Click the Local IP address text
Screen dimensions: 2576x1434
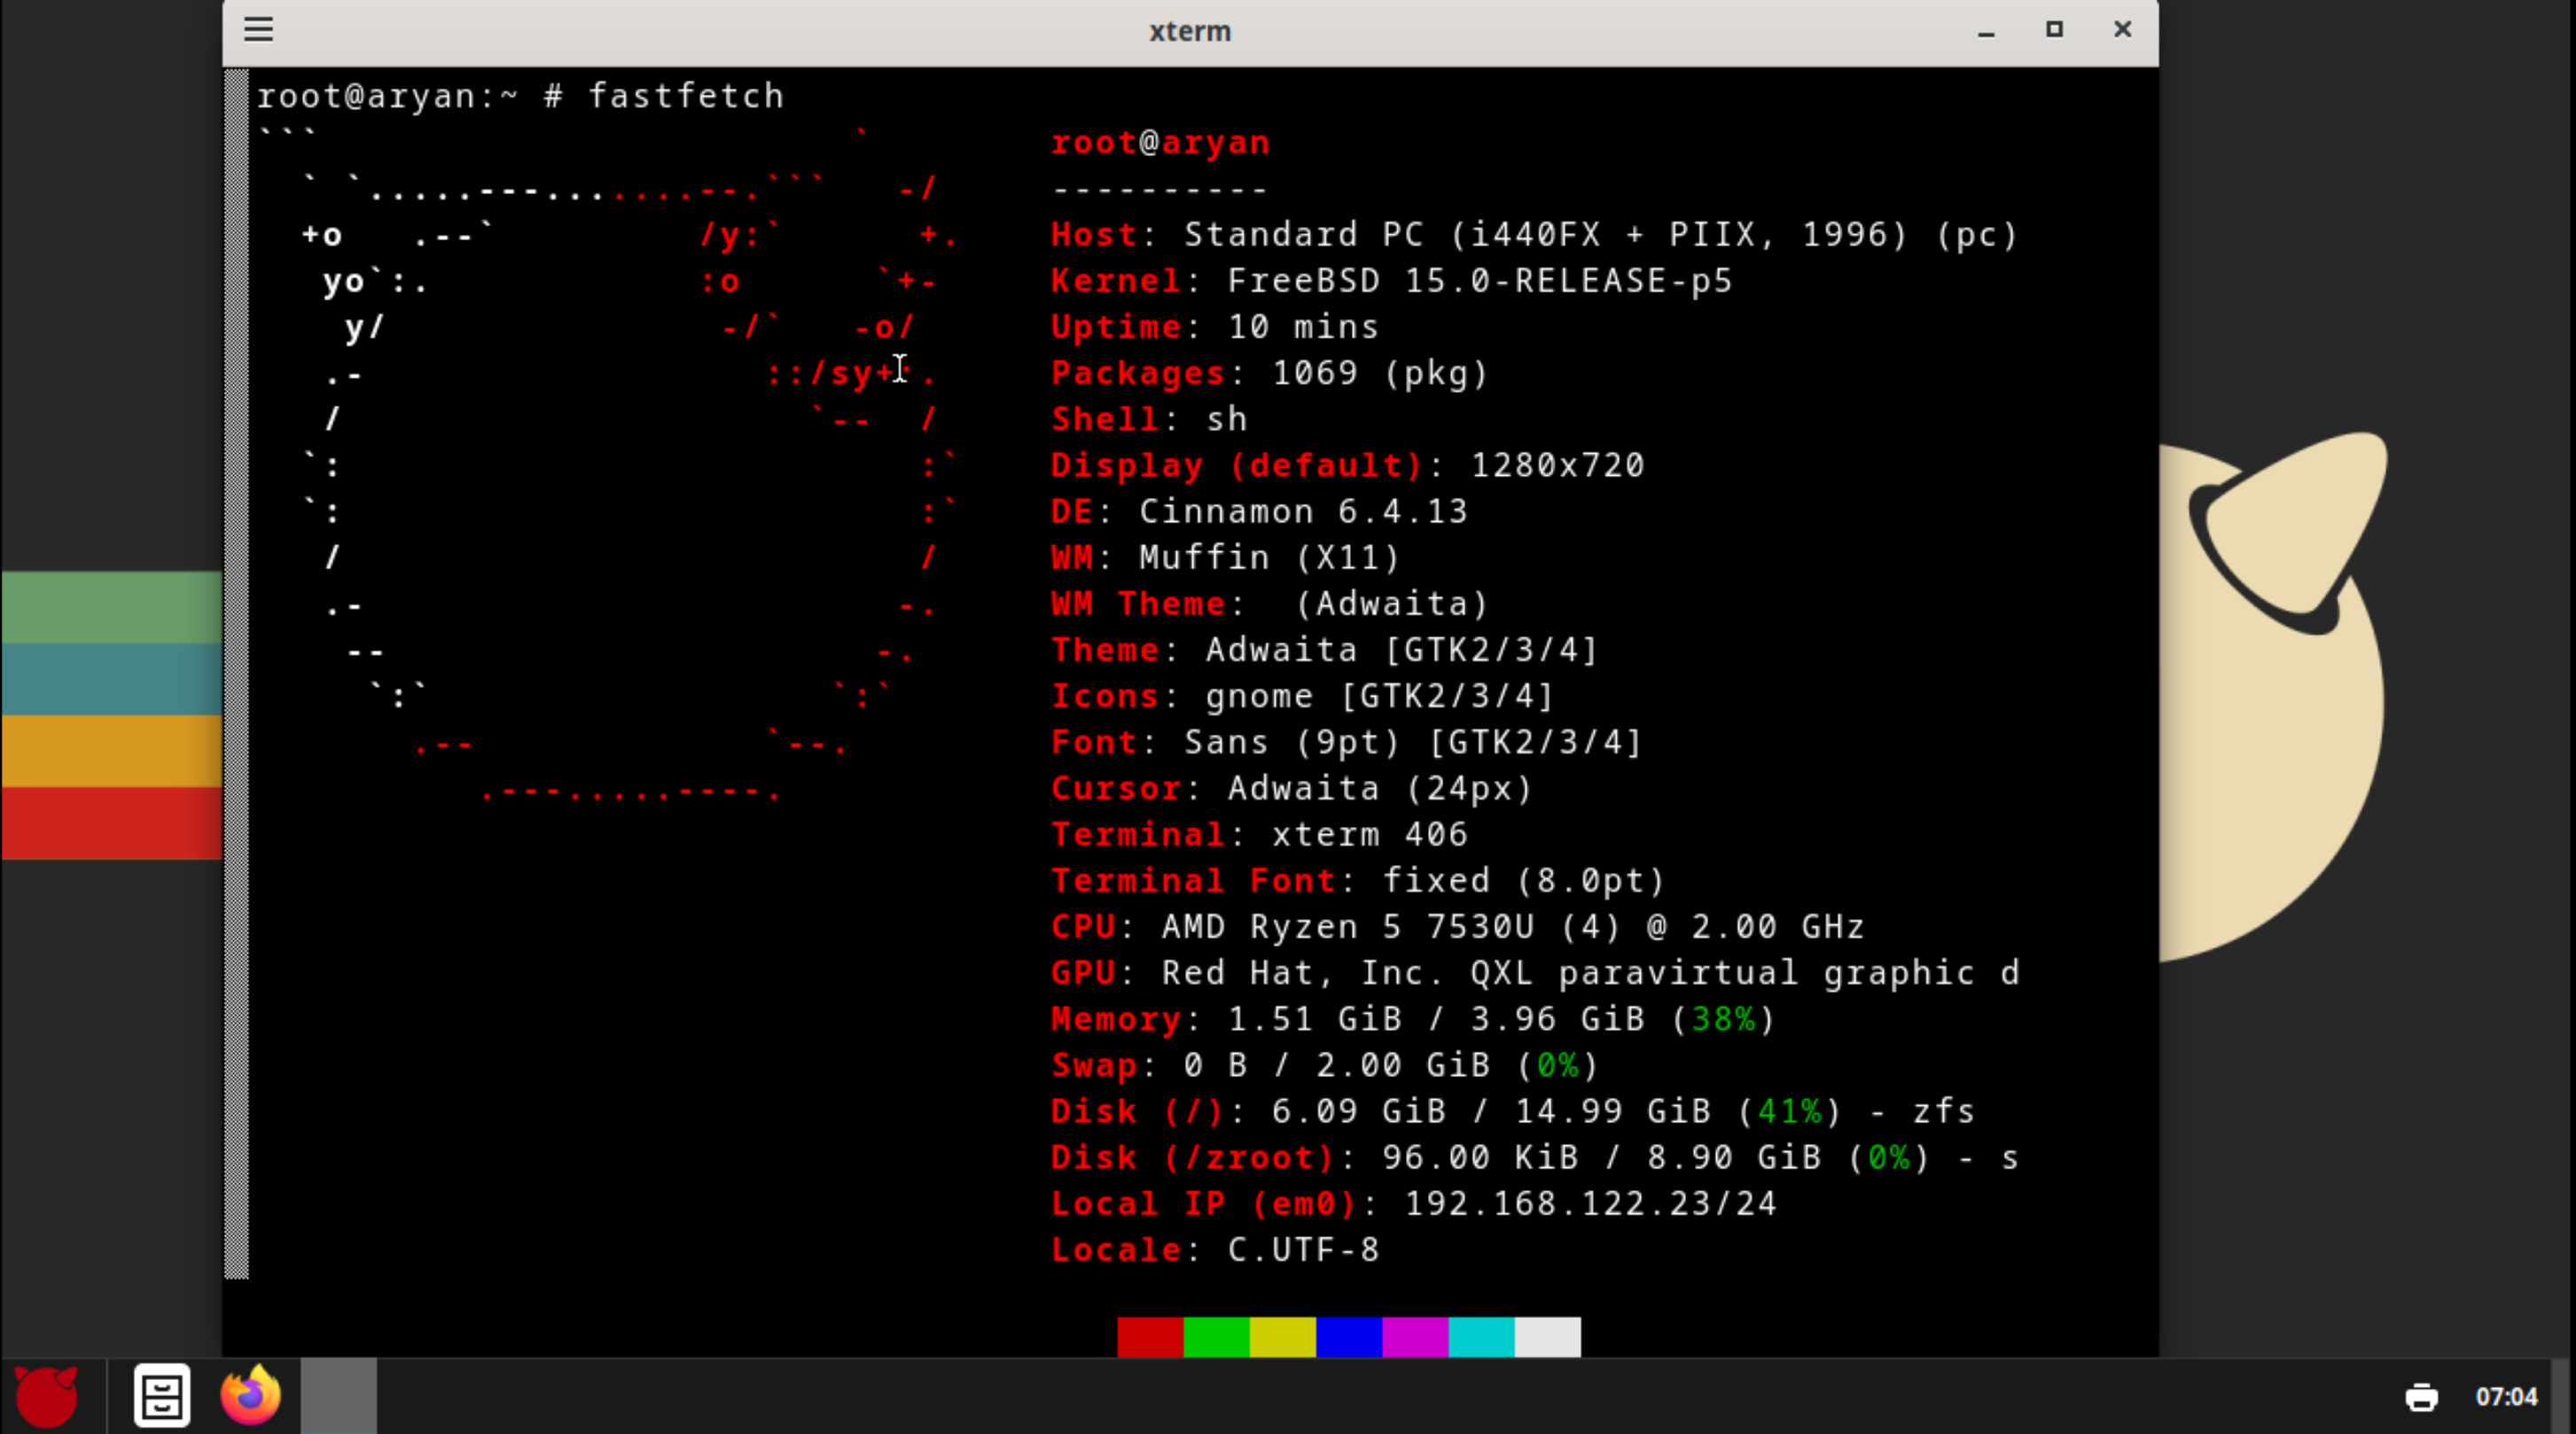point(1590,1203)
